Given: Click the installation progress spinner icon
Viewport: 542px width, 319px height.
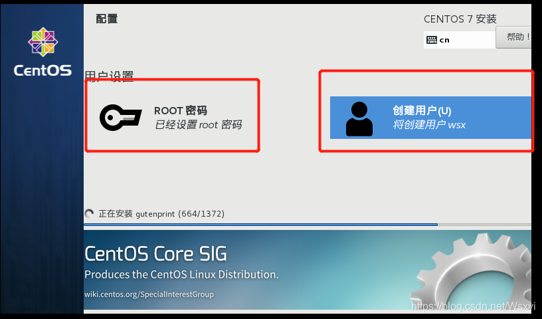Looking at the screenshot, I should [x=89, y=213].
